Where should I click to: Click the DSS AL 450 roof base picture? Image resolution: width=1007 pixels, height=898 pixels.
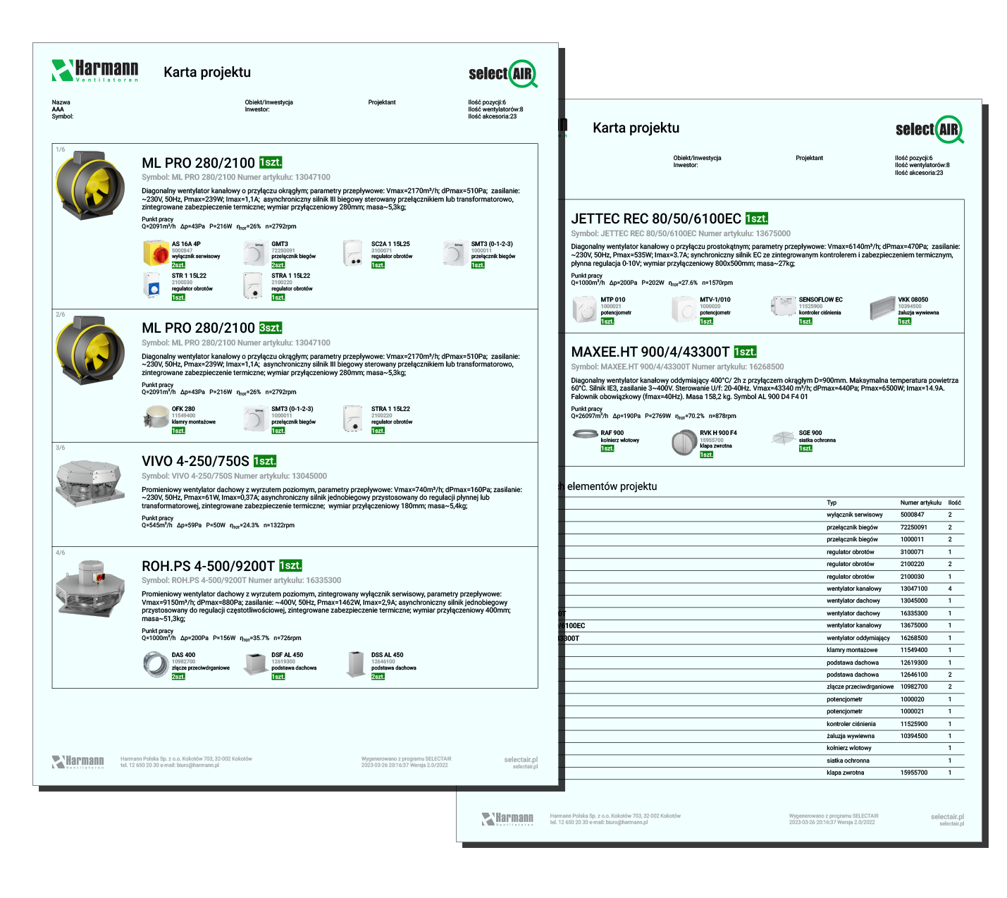point(355,664)
